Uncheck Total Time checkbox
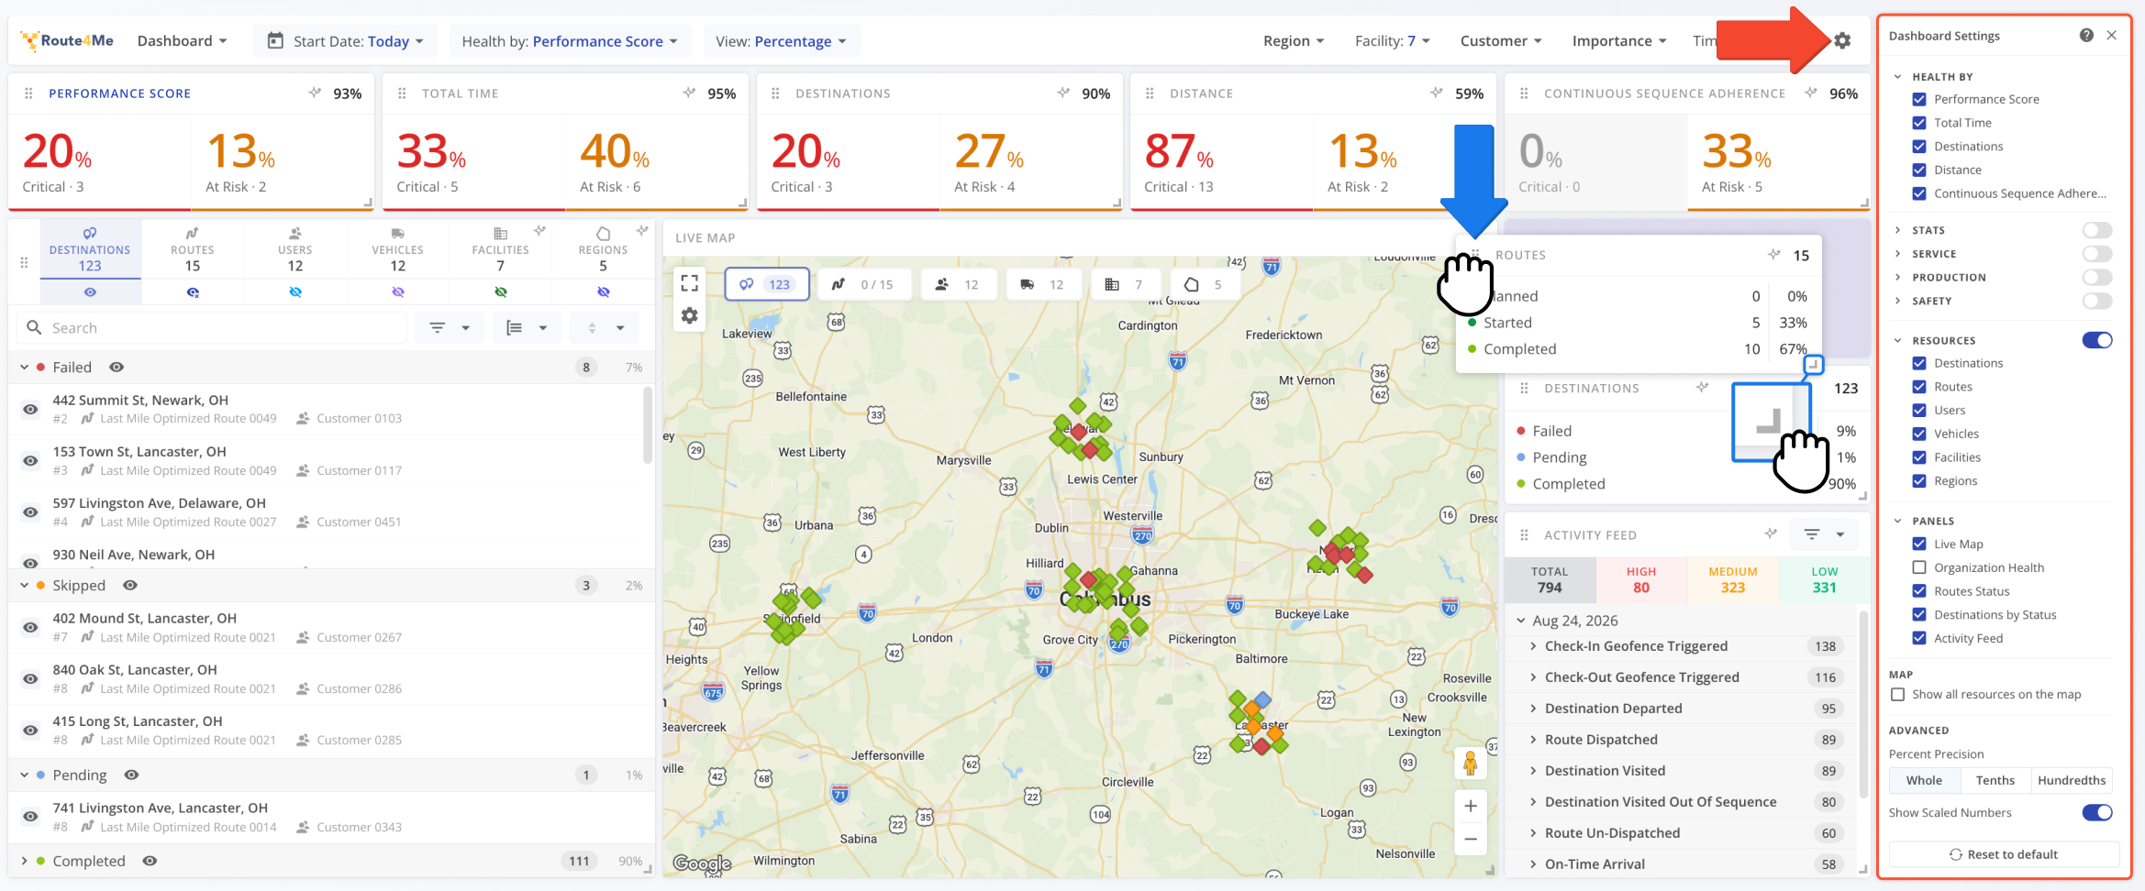The width and height of the screenshot is (2145, 891). [1918, 123]
